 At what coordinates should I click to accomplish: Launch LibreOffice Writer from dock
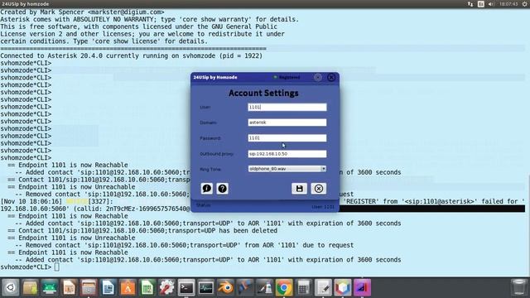coord(108,288)
